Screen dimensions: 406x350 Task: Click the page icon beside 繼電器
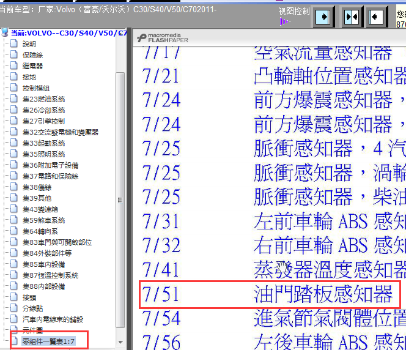click(x=14, y=65)
